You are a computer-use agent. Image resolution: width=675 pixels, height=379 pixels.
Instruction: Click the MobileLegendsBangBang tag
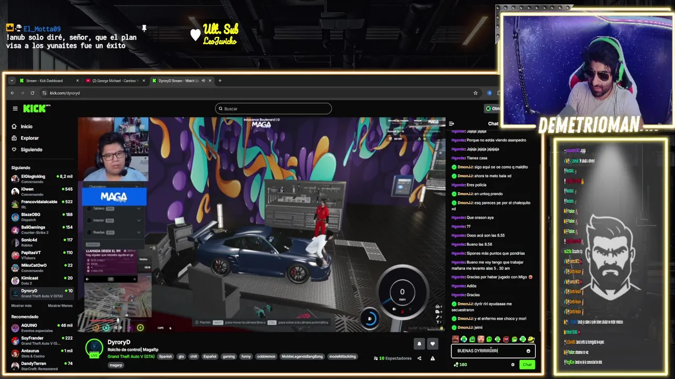[302, 356]
